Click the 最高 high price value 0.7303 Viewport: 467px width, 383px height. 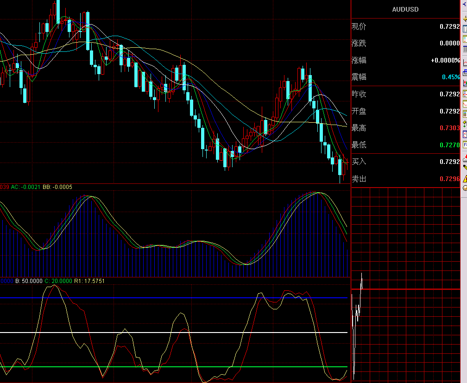pyautogui.click(x=449, y=128)
